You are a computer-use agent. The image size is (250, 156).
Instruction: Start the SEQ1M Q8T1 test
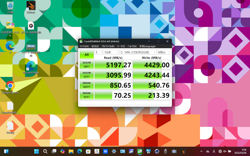(87, 64)
